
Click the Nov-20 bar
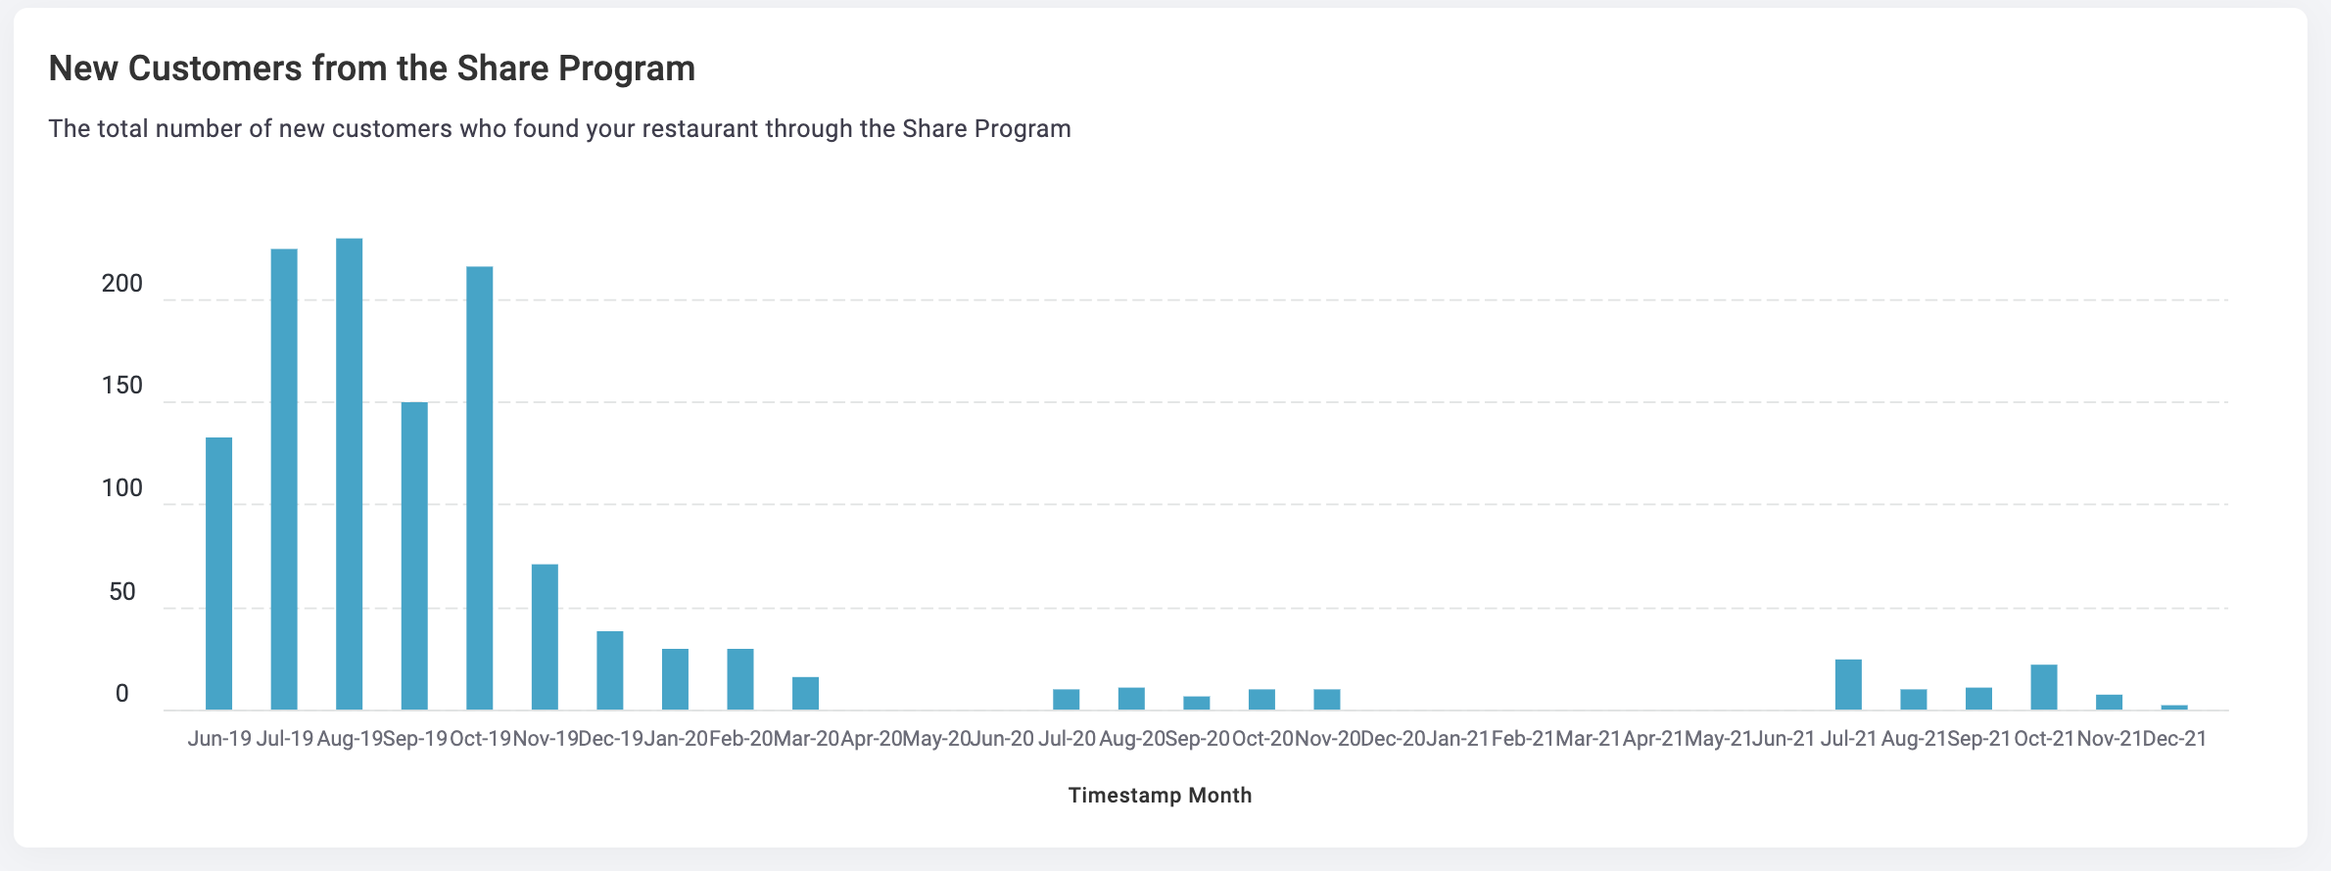coord(1327,700)
